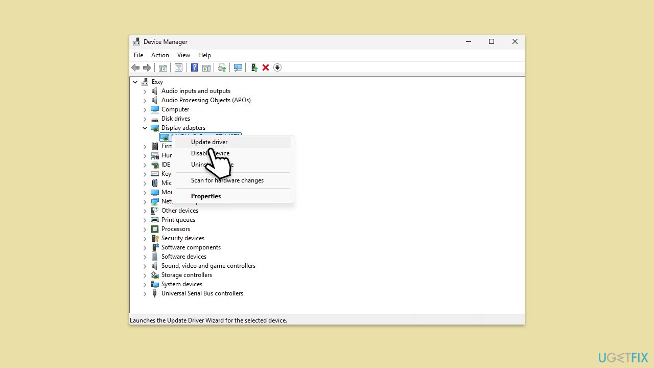Click the green-arrow Update driver toolbar icon
The height and width of the screenshot is (368, 654).
coord(254,67)
